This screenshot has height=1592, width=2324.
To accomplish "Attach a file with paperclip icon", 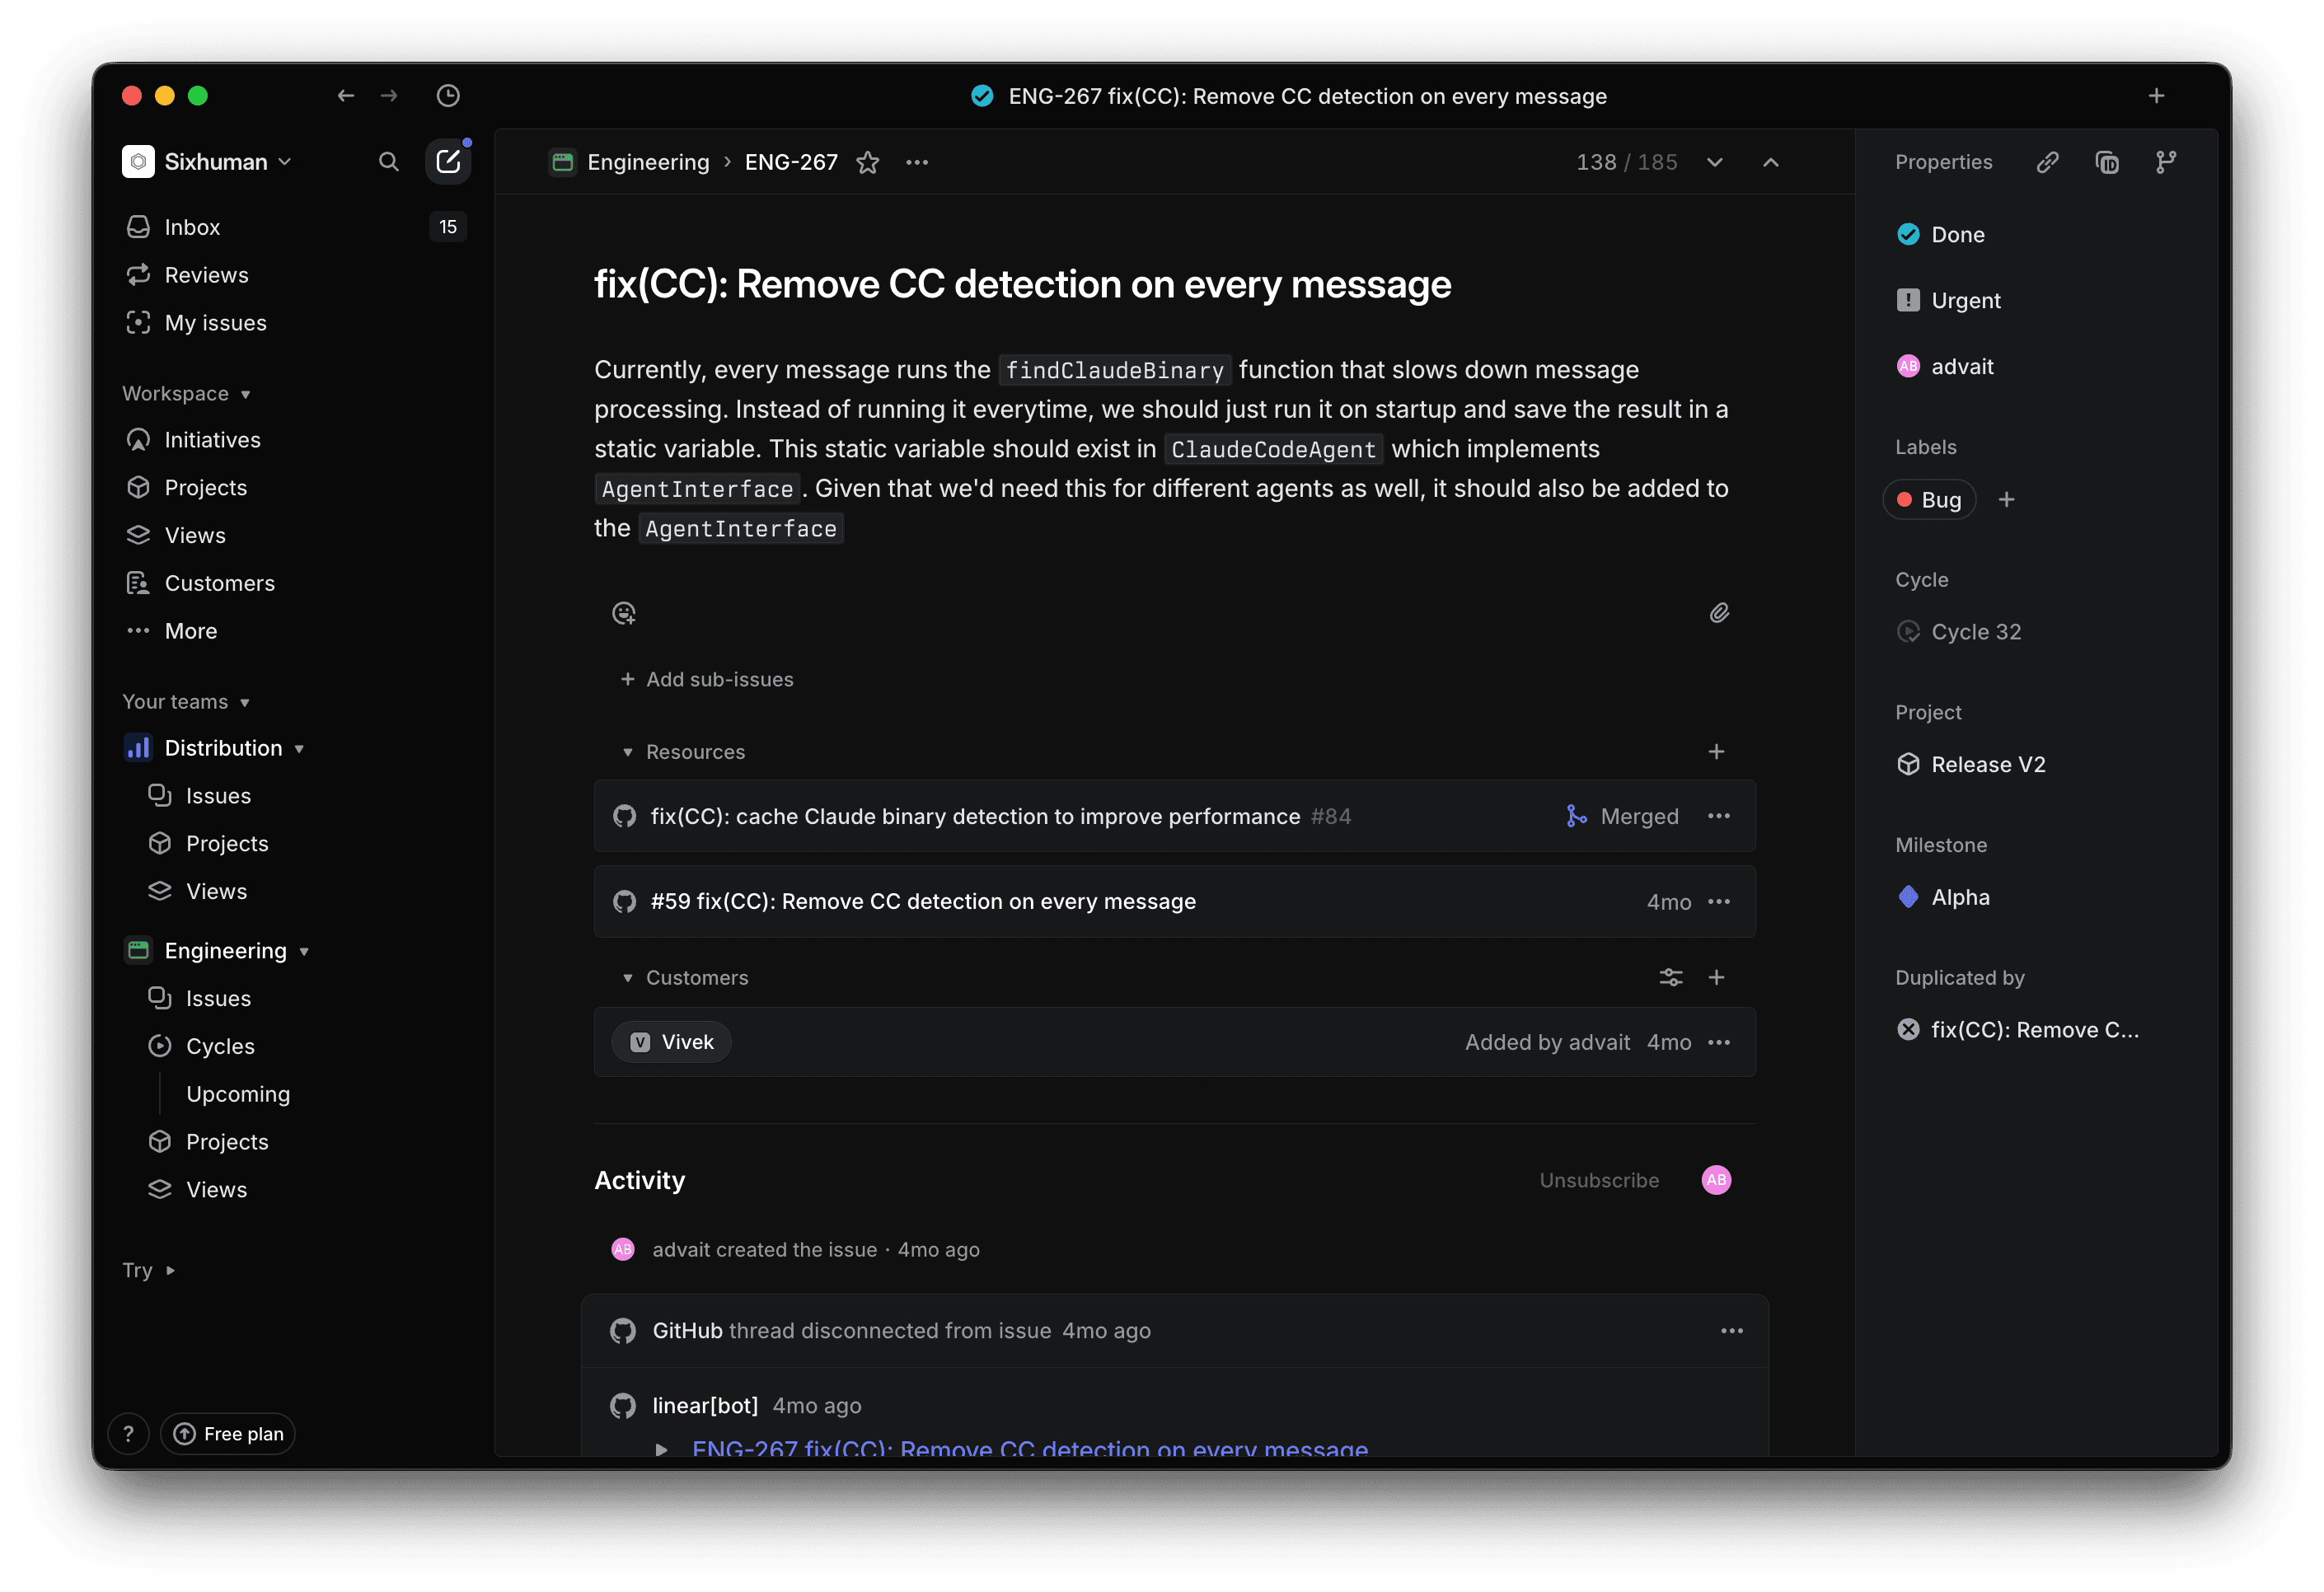I will [1719, 613].
